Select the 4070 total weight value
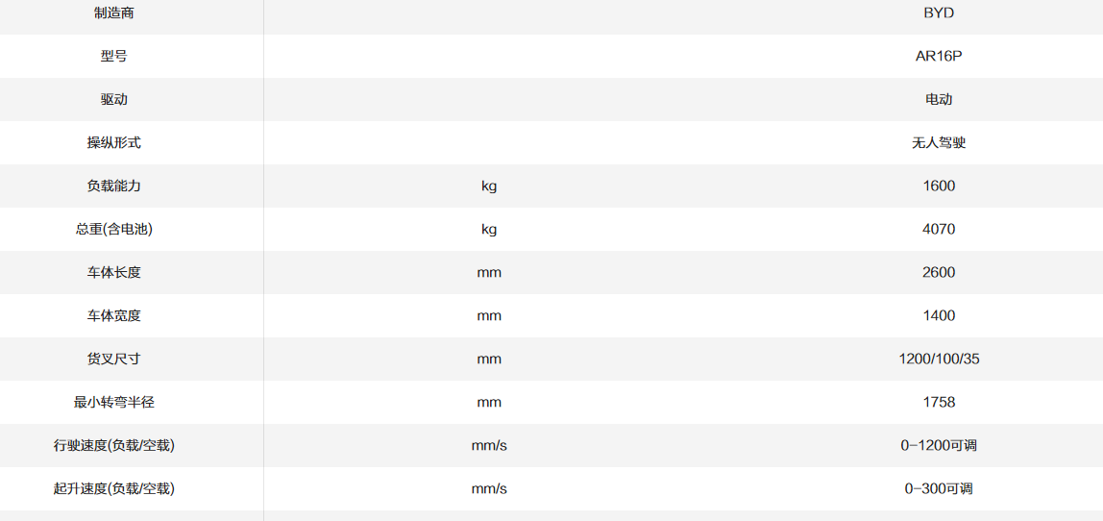 click(x=939, y=229)
